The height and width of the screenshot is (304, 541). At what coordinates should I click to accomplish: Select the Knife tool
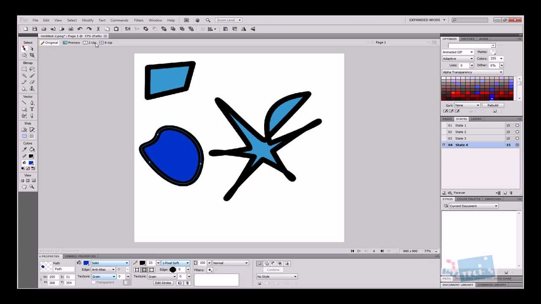click(x=32, y=116)
